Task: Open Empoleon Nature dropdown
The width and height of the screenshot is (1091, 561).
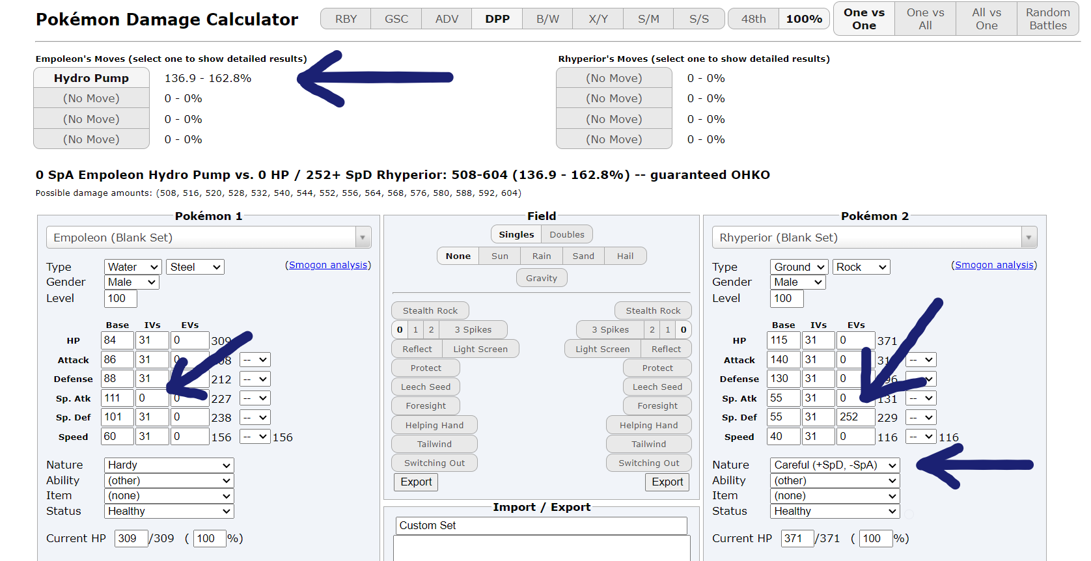Action: [x=169, y=465]
